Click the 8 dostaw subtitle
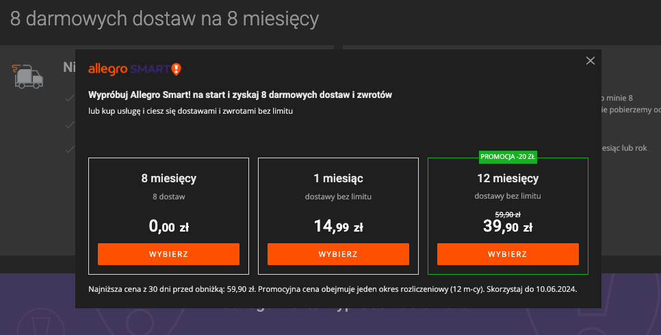 pyautogui.click(x=168, y=197)
